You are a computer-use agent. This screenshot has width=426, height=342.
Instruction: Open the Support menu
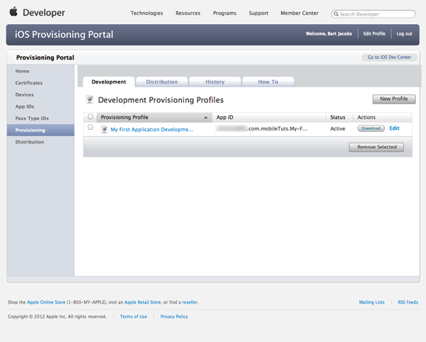click(x=258, y=13)
